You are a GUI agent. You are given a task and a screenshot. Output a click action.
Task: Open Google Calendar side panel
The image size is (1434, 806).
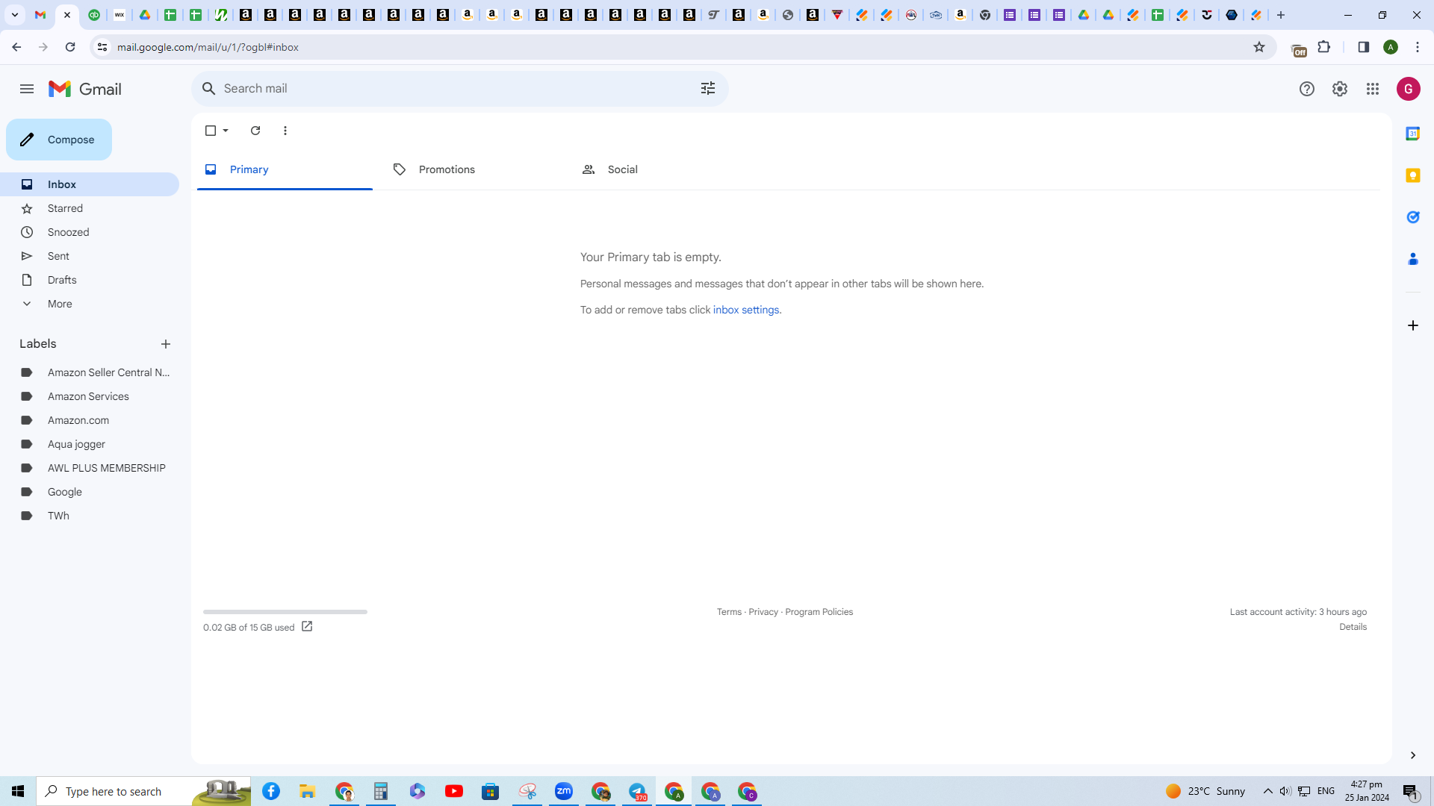click(x=1413, y=134)
